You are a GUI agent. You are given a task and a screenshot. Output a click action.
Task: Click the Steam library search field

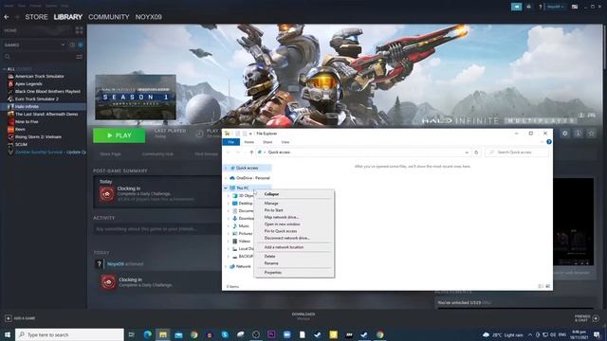pos(39,57)
